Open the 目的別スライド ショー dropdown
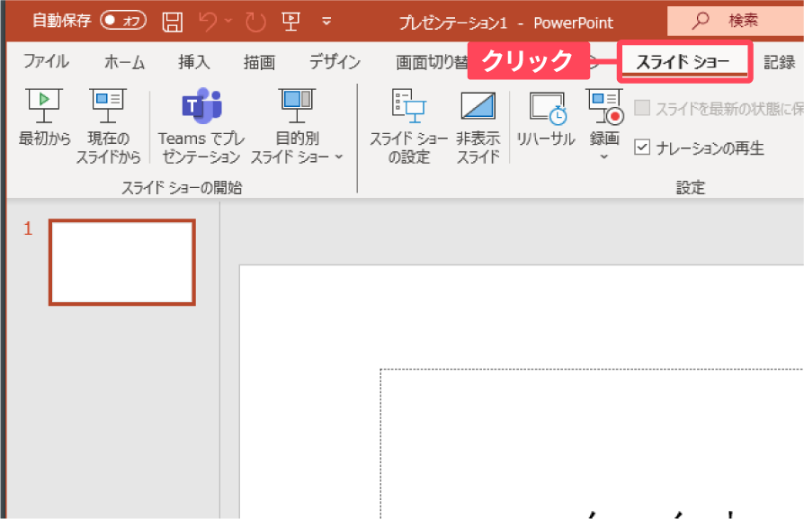Image resolution: width=804 pixels, height=519 pixels. click(x=297, y=126)
